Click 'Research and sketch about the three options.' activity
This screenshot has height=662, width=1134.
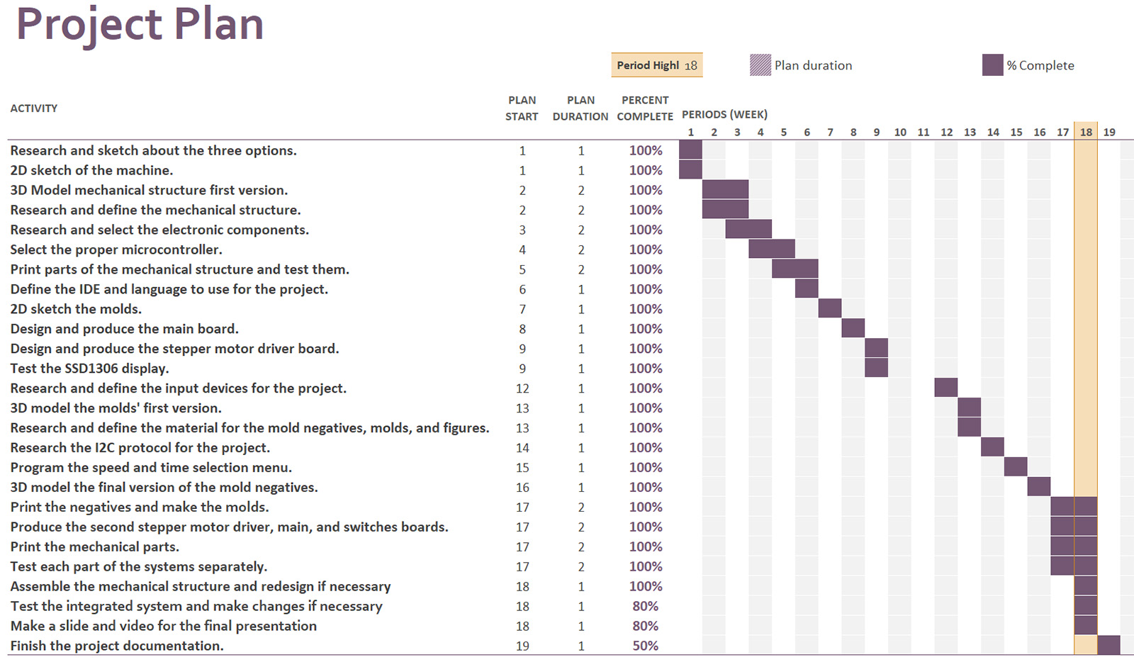click(153, 151)
